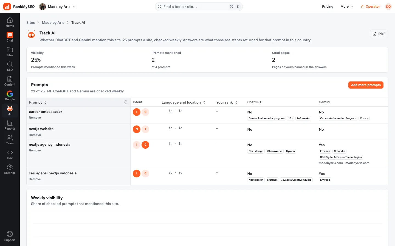Open the Pricing page

coord(328,7)
